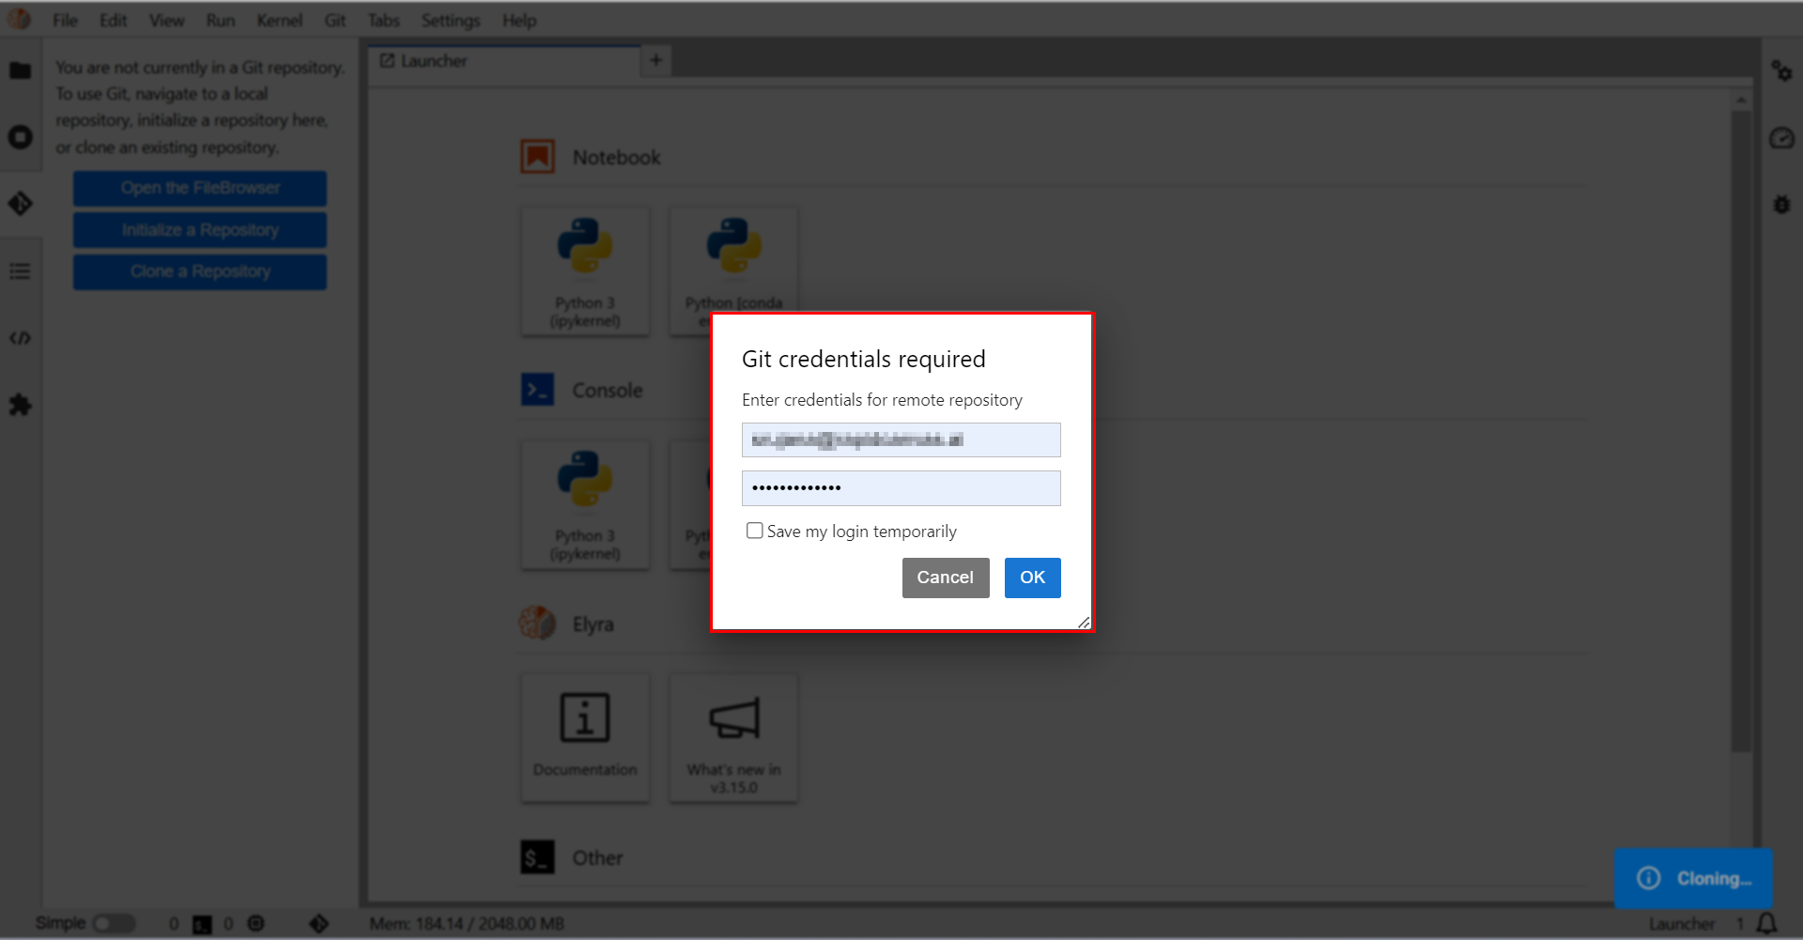This screenshot has height=940, width=1803.
Task: Open Extension Manager puzzle icon
Action: 20,405
